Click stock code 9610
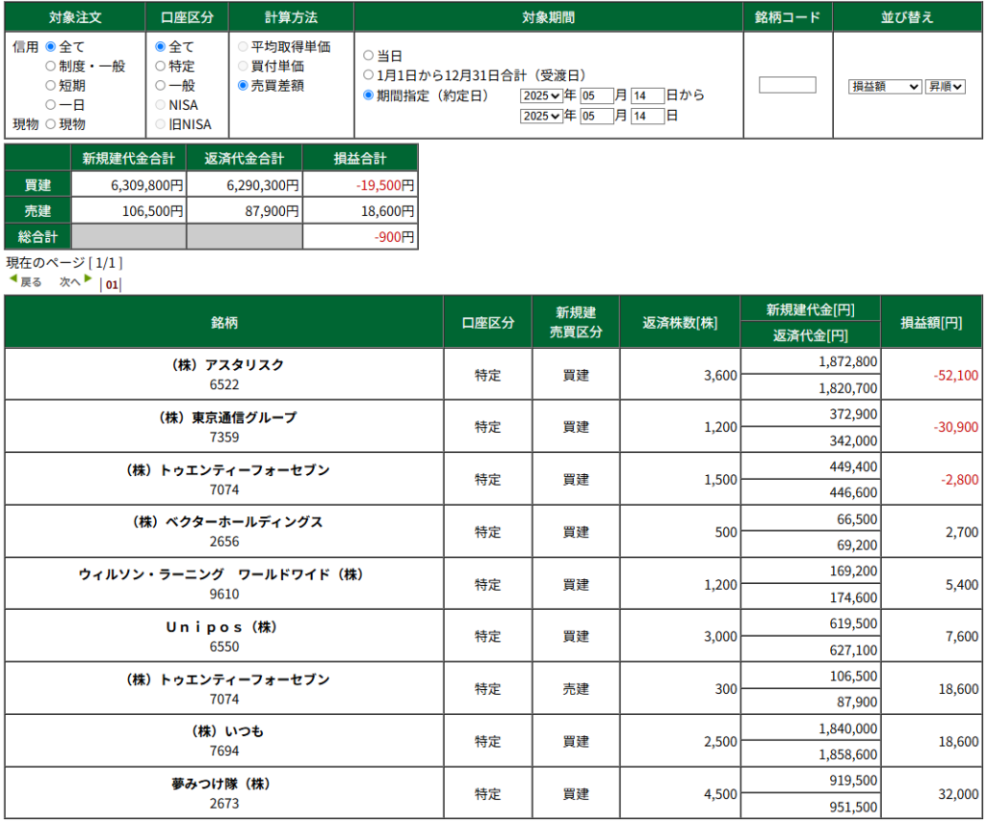986x822 pixels. pyautogui.click(x=224, y=595)
